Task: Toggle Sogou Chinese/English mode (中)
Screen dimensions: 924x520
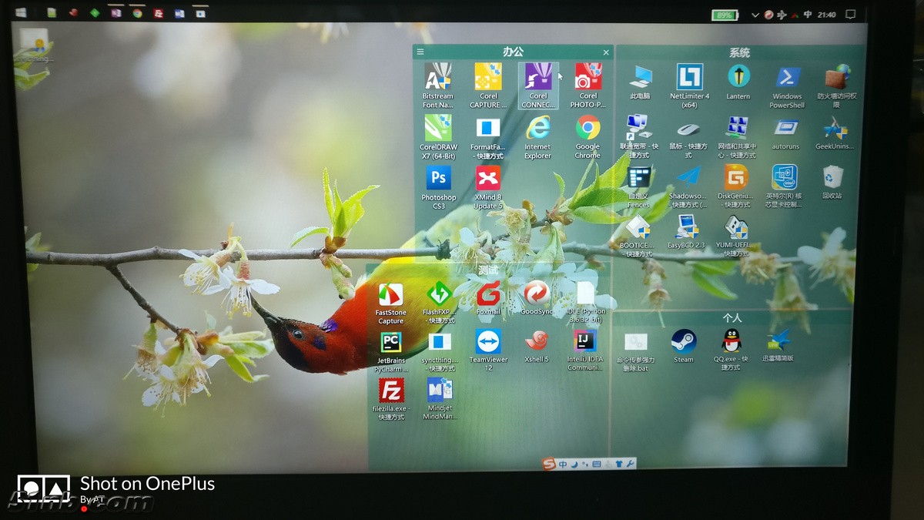Action: pyautogui.click(x=563, y=464)
